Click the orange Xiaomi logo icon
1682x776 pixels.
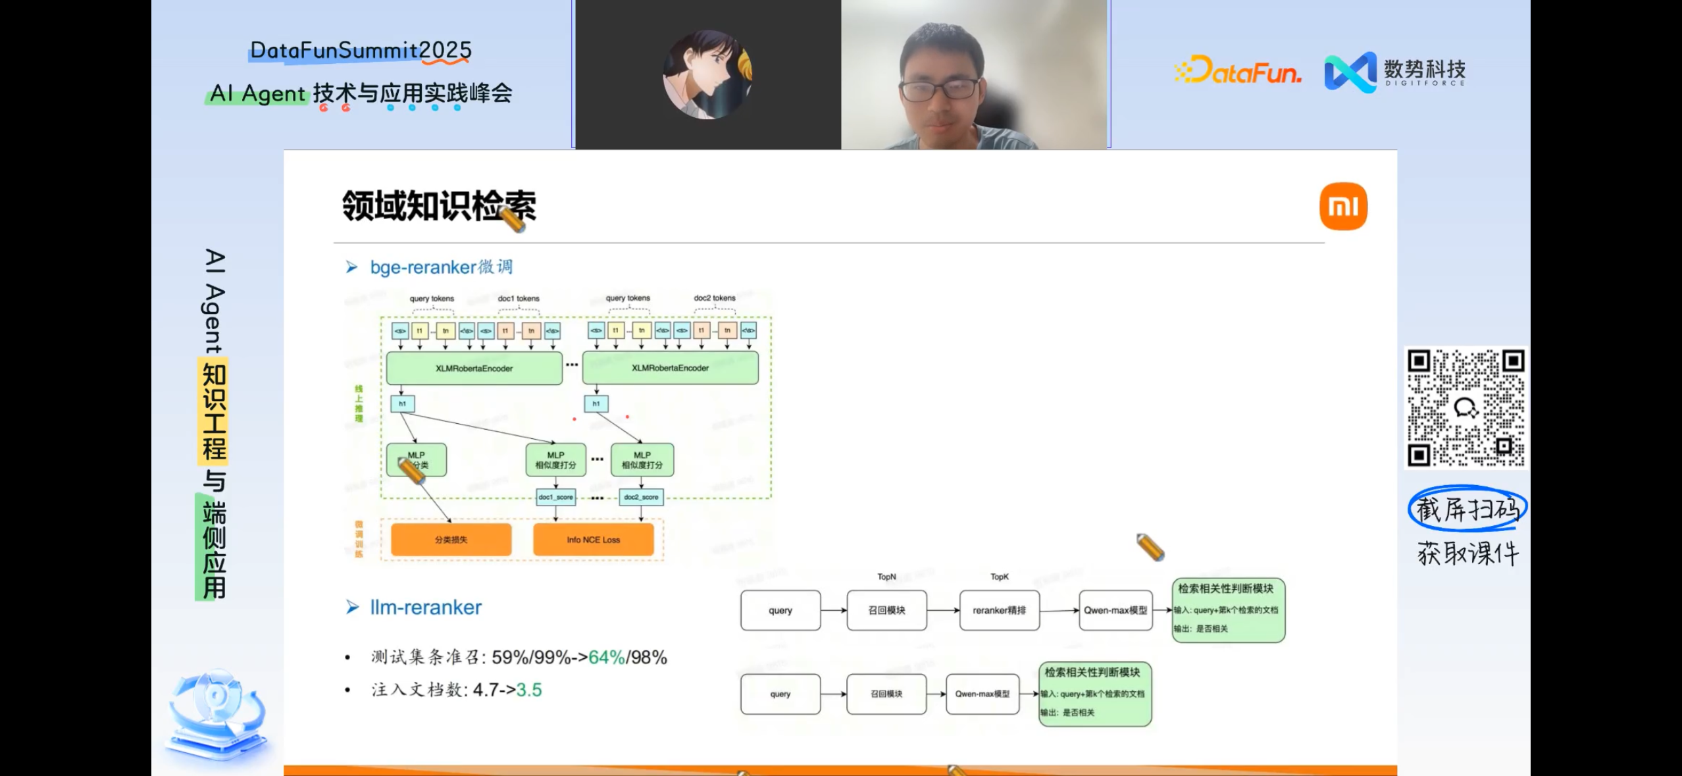(x=1343, y=207)
